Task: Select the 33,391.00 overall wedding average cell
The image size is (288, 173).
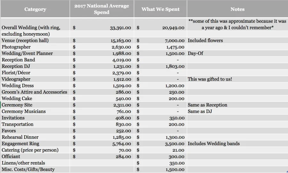Action: point(102,28)
